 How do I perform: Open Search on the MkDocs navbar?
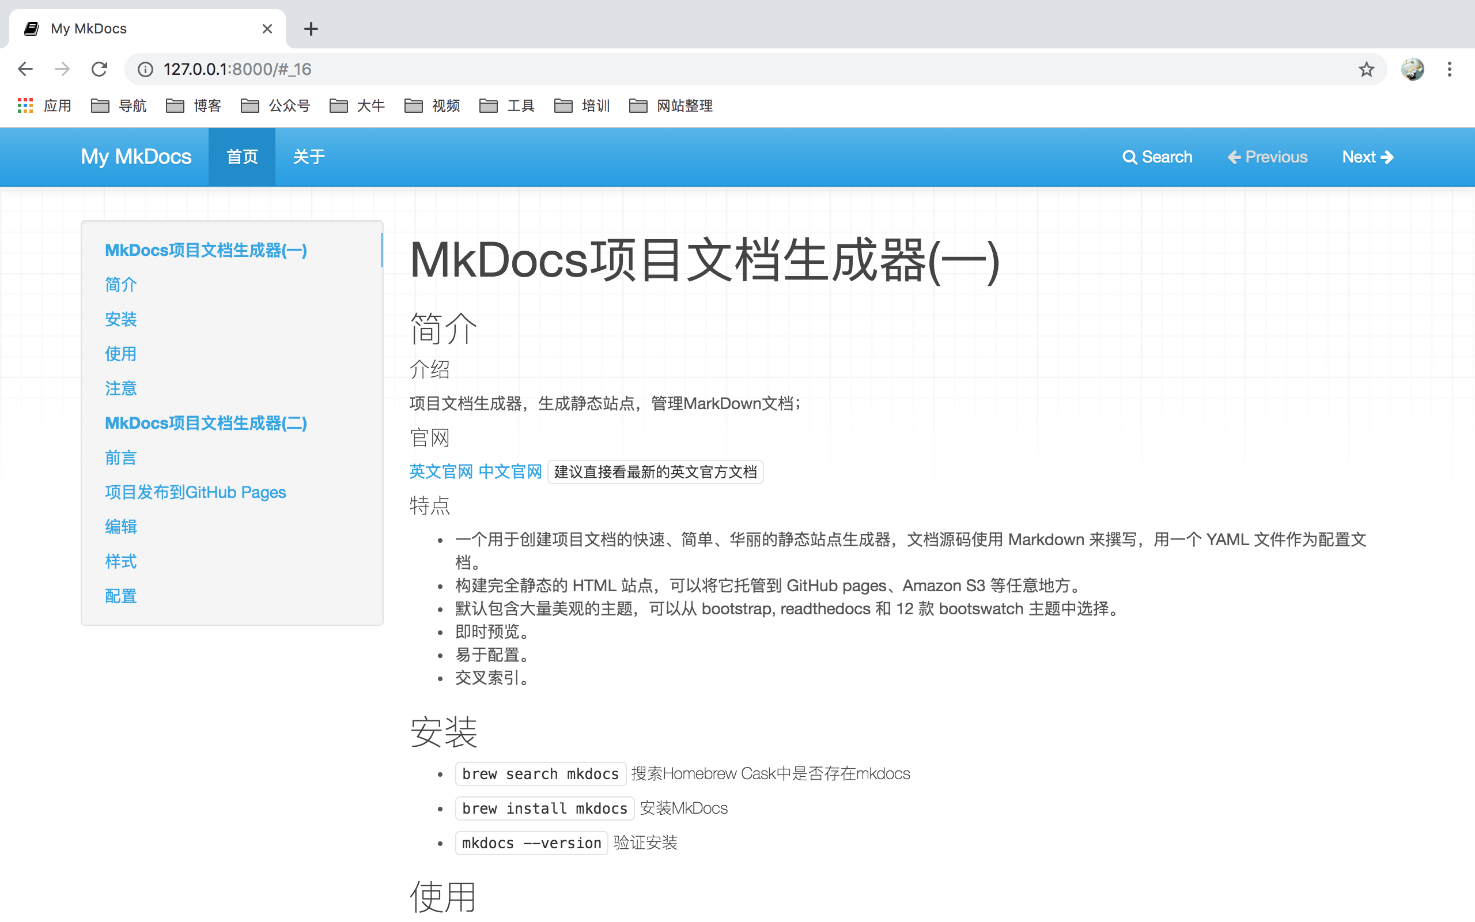point(1157,157)
